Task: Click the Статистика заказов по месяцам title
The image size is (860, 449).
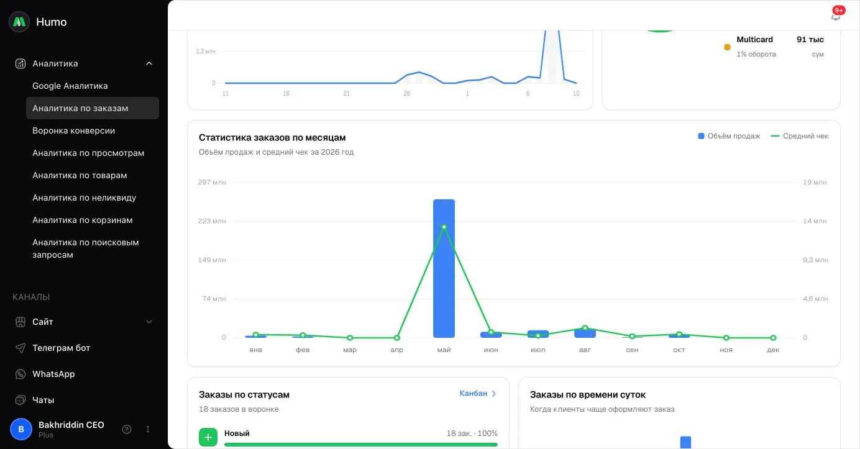Action: coord(272,137)
